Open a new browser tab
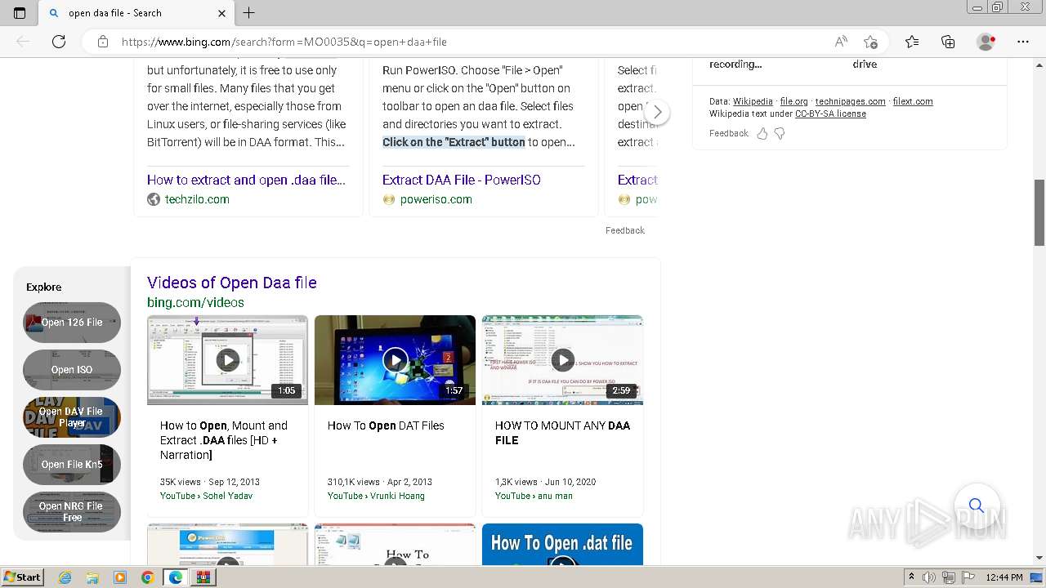Screen dimensions: 1046x588 pos(249,13)
